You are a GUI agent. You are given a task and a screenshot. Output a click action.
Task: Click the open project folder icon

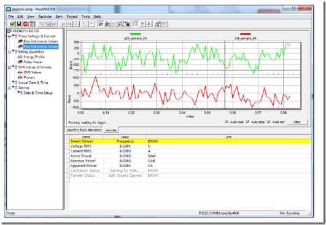(x=12, y=24)
